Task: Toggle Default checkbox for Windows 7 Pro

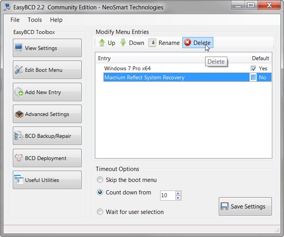Action: pos(253,68)
